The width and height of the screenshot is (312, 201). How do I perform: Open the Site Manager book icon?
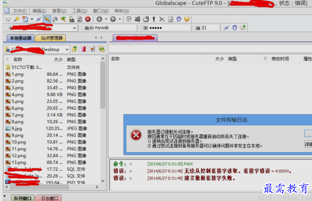(x=8, y=19)
